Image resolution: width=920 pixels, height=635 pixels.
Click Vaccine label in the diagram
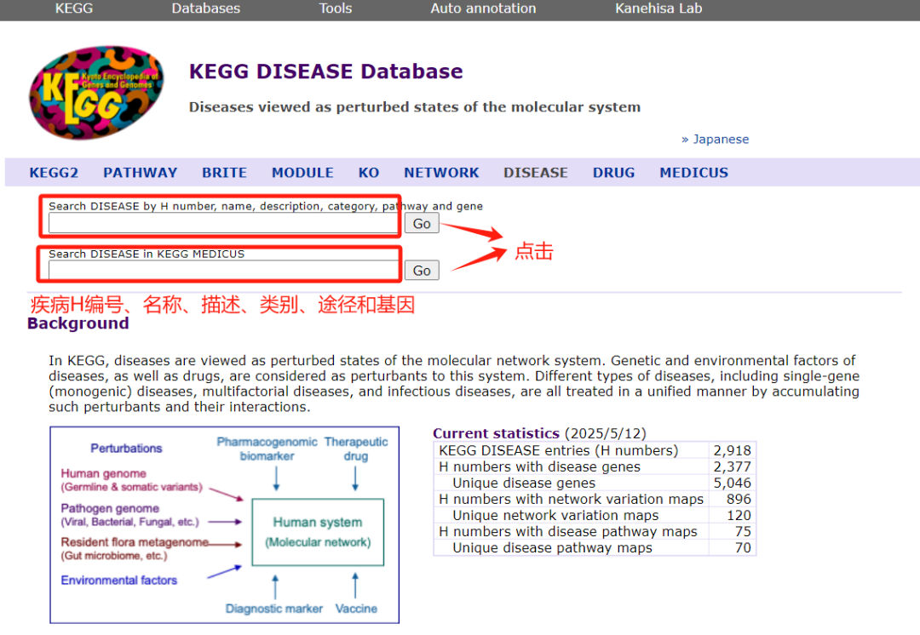pyautogui.click(x=356, y=609)
